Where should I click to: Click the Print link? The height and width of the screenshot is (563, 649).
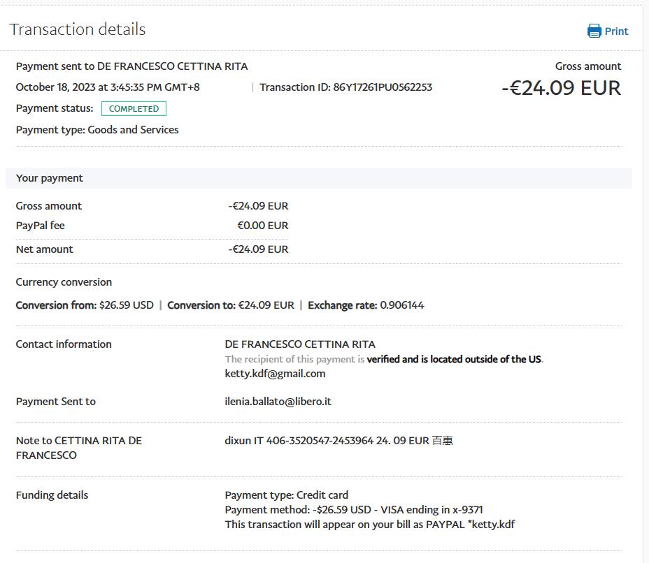[x=616, y=31]
